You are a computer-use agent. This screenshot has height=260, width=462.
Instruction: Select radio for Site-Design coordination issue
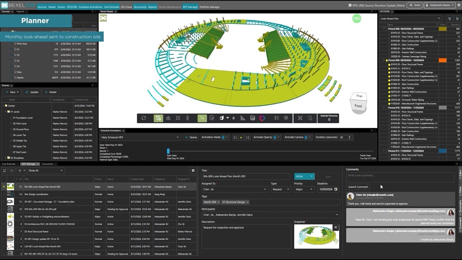(4, 194)
